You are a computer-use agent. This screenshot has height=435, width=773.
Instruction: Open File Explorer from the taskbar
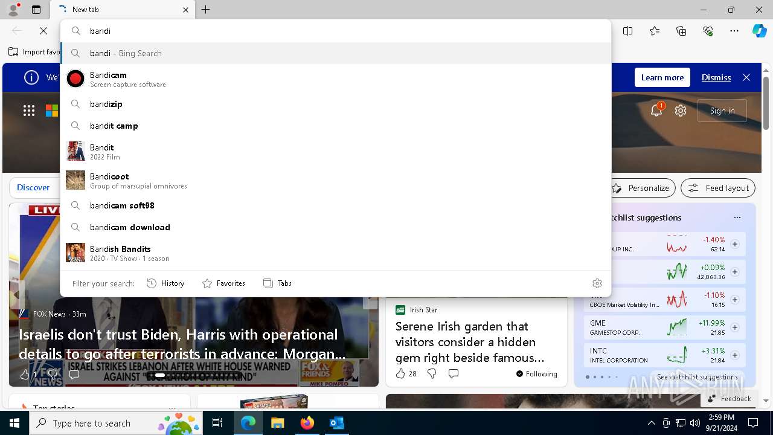pyautogui.click(x=277, y=423)
